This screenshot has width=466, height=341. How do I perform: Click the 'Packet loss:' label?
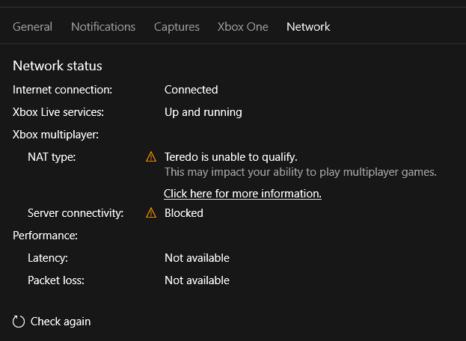click(56, 280)
